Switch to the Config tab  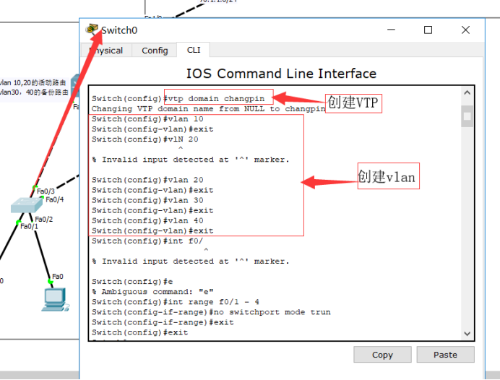click(x=155, y=51)
